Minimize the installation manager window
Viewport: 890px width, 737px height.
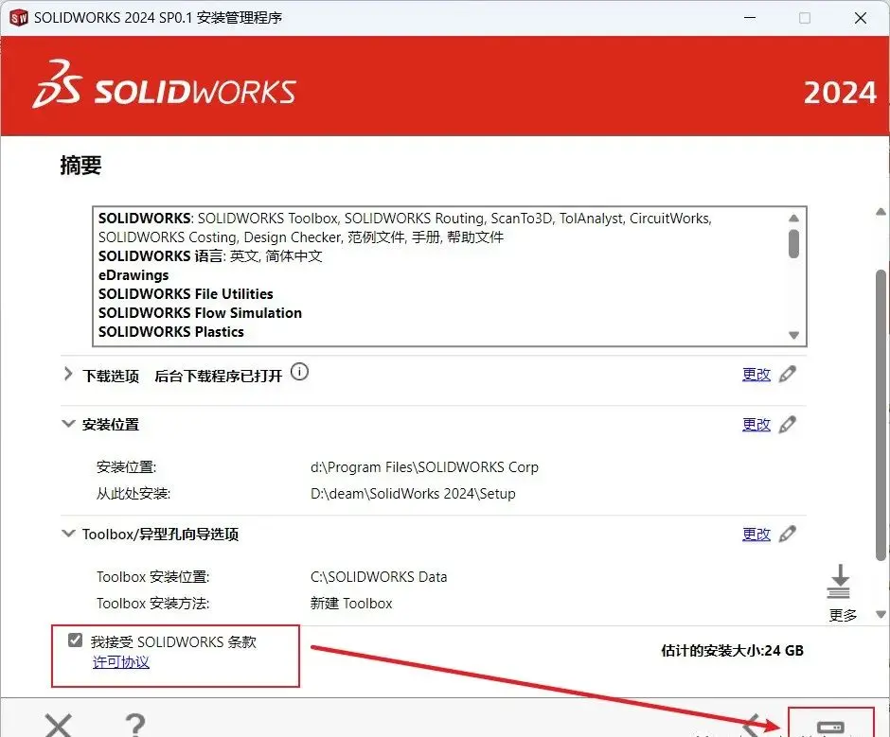tap(750, 18)
